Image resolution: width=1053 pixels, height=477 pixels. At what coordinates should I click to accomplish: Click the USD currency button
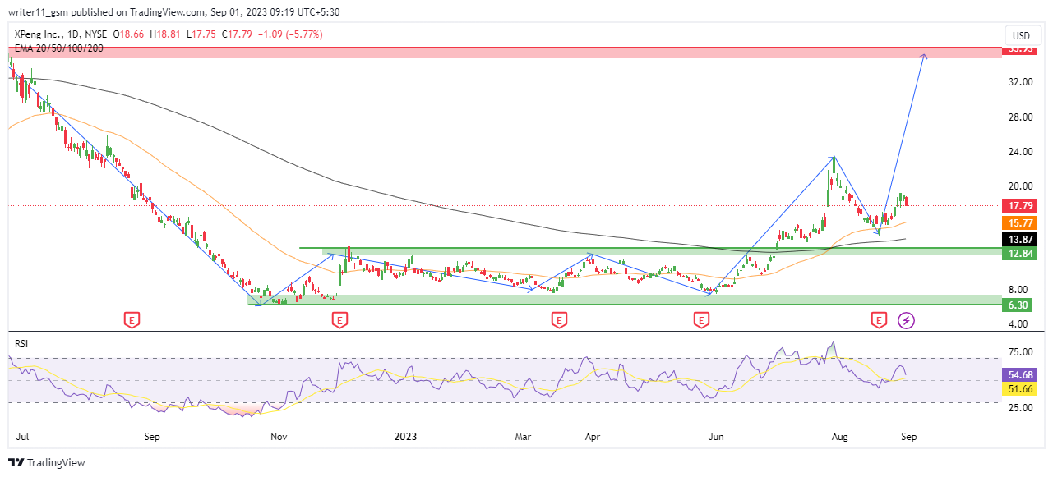coord(1022,36)
